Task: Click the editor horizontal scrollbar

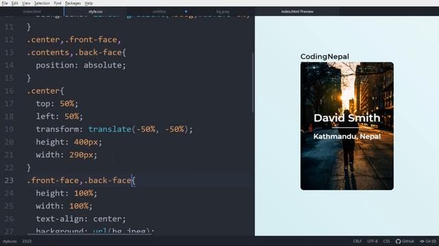Action: (90, 234)
